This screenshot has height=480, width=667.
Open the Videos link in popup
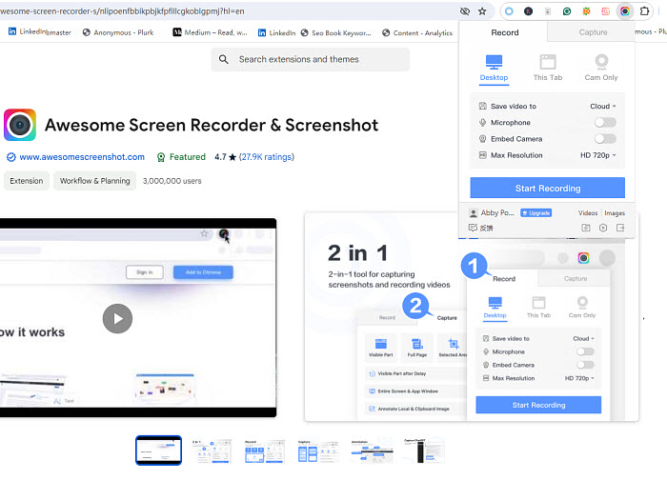pos(588,213)
